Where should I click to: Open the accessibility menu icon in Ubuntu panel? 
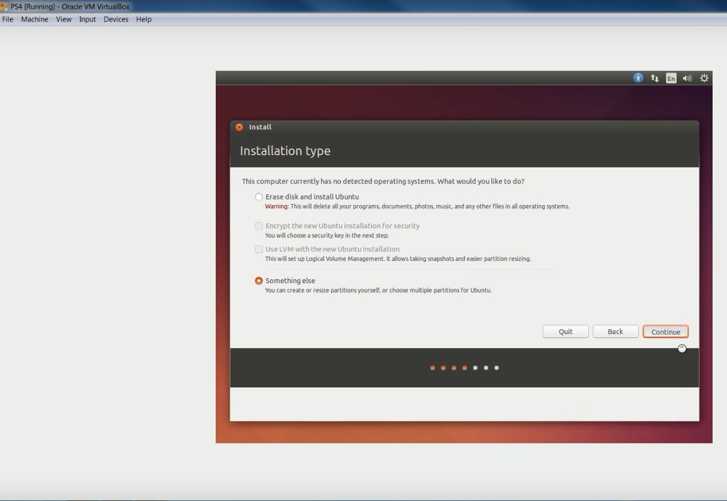tap(638, 78)
